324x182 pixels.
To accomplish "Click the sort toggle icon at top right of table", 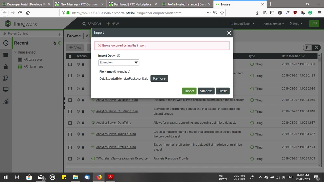I will 307,48.
